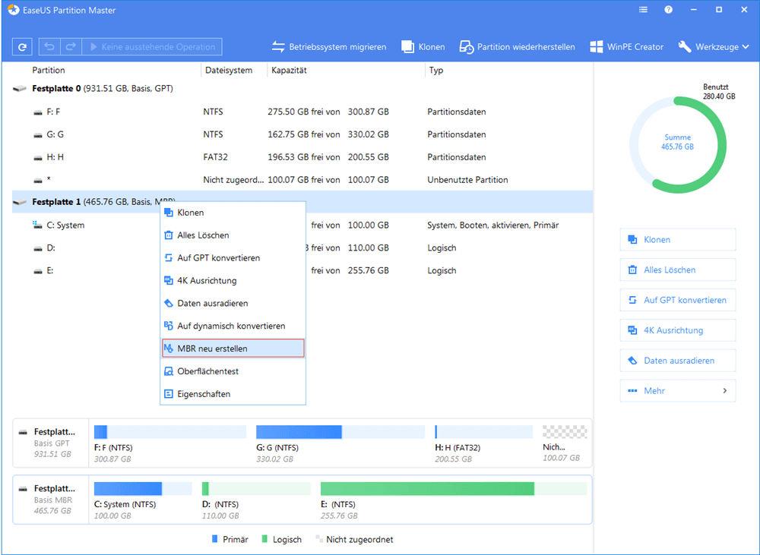Click the Partition column header

pos(49,70)
